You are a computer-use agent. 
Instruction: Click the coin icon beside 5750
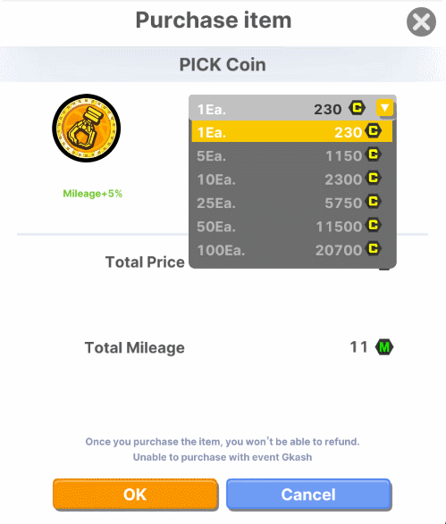(x=373, y=202)
